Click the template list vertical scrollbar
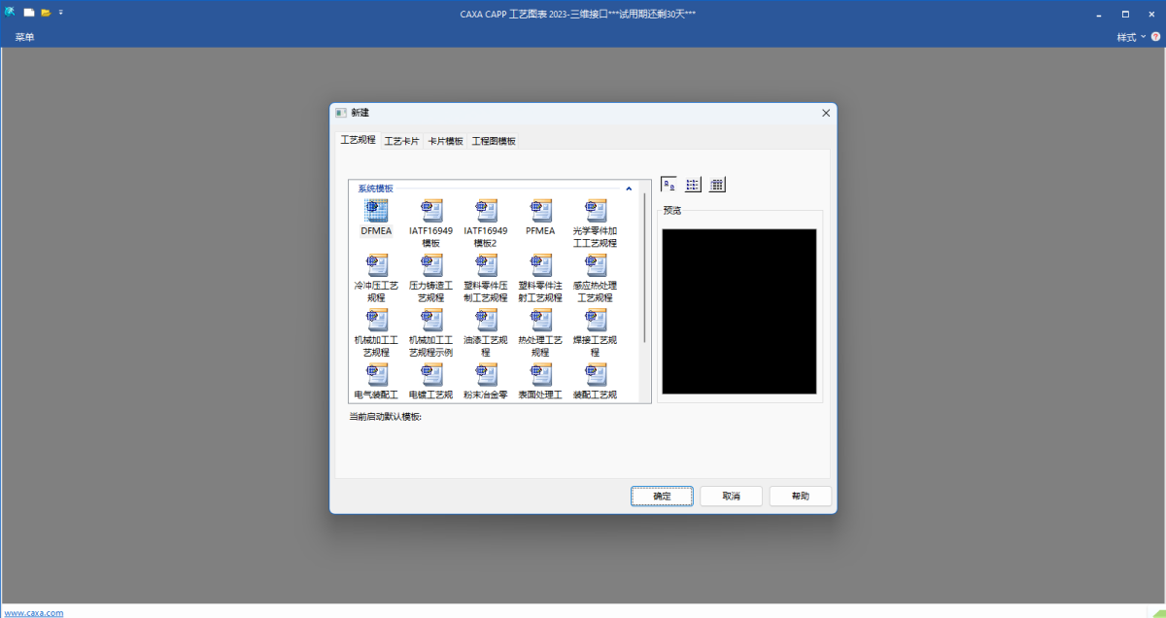The width and height of the screenshot is (1166, 618). (x=642, y=262)
